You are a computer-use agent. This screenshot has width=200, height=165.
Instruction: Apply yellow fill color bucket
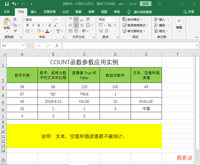point(39,31)
